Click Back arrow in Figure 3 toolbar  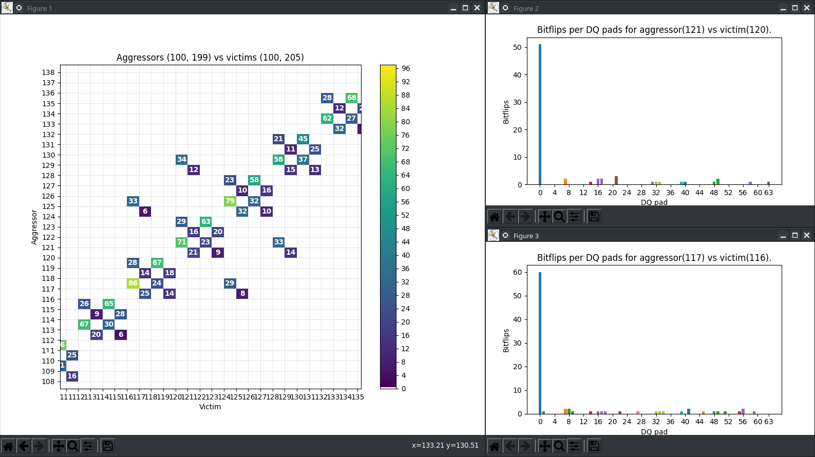pos(510,446)
